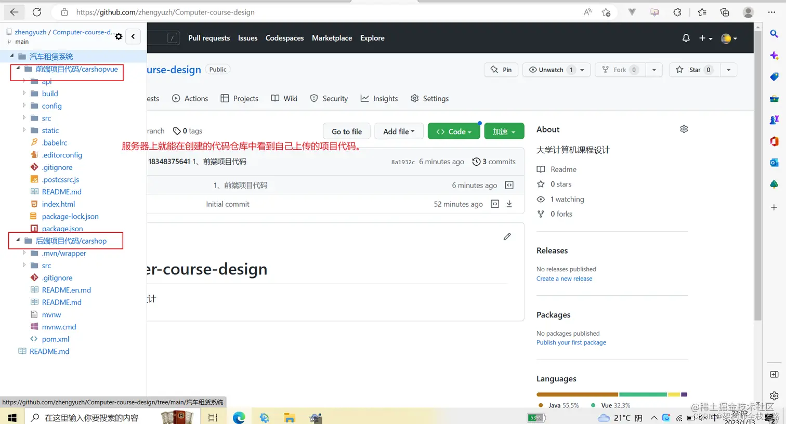
Task: Expand the static folder
Action: click(x=24, y=130)
